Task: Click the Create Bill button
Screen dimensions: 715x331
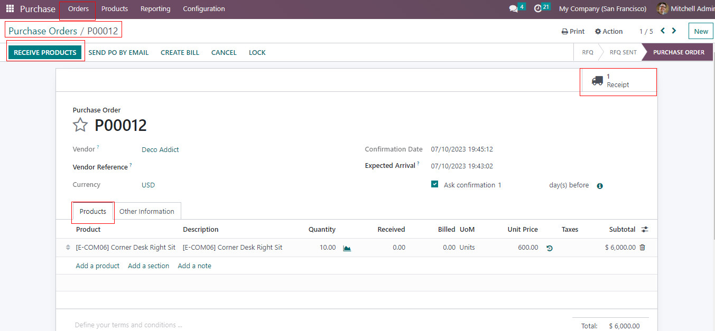Action: 180,52
